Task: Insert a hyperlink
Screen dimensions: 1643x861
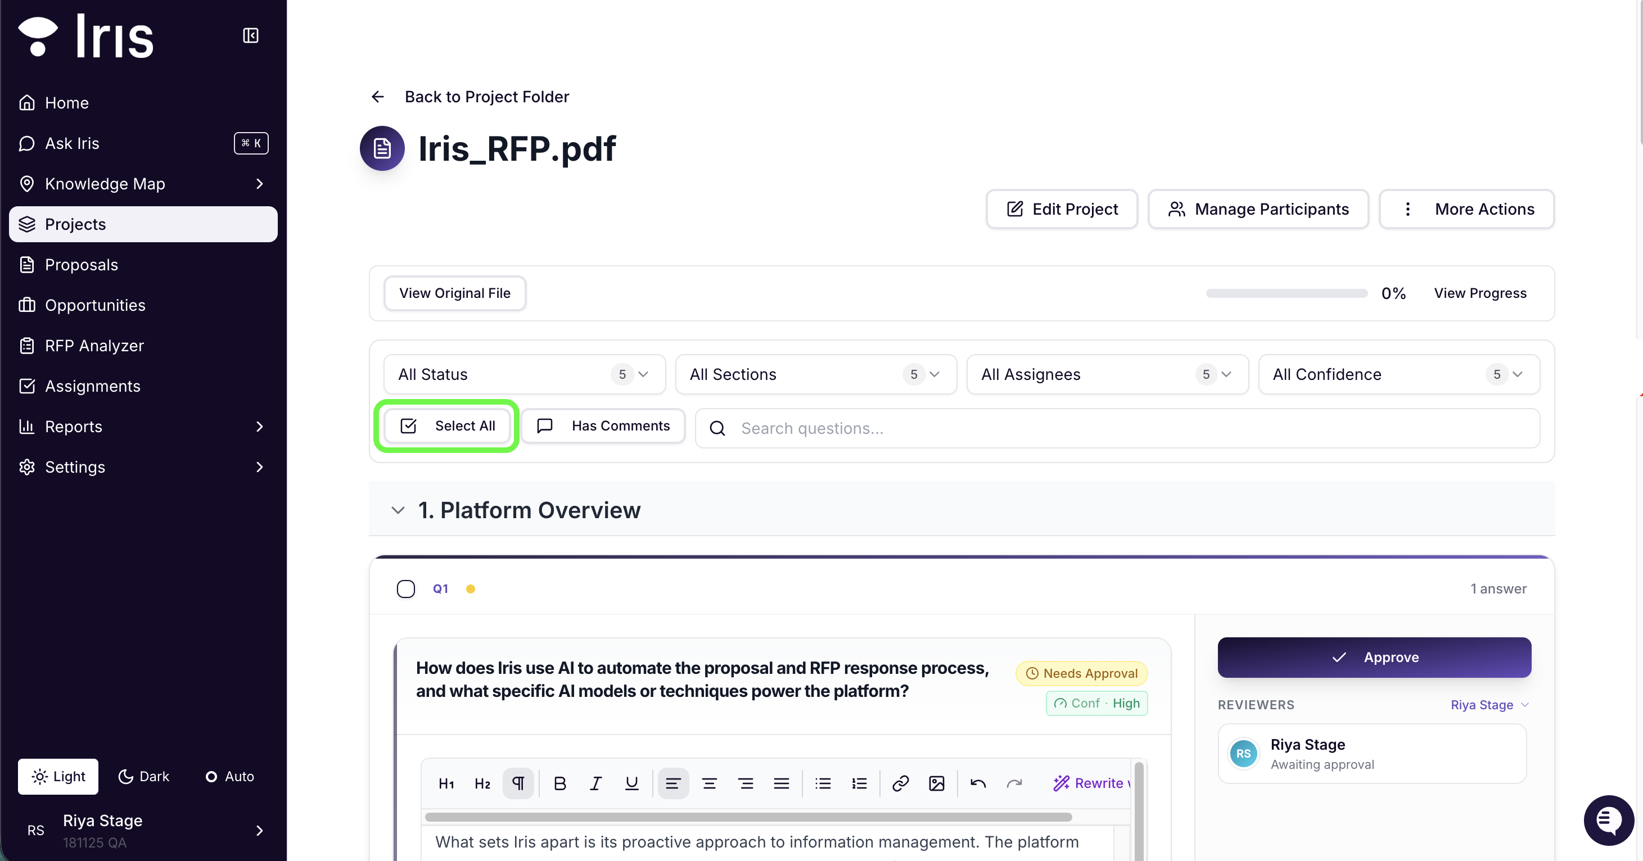Action: pyautogui.click(x=900, y=783)
